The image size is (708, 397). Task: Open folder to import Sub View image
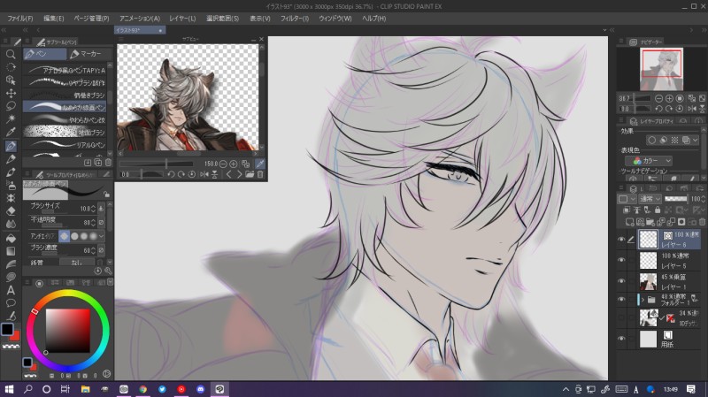point(250,174)
